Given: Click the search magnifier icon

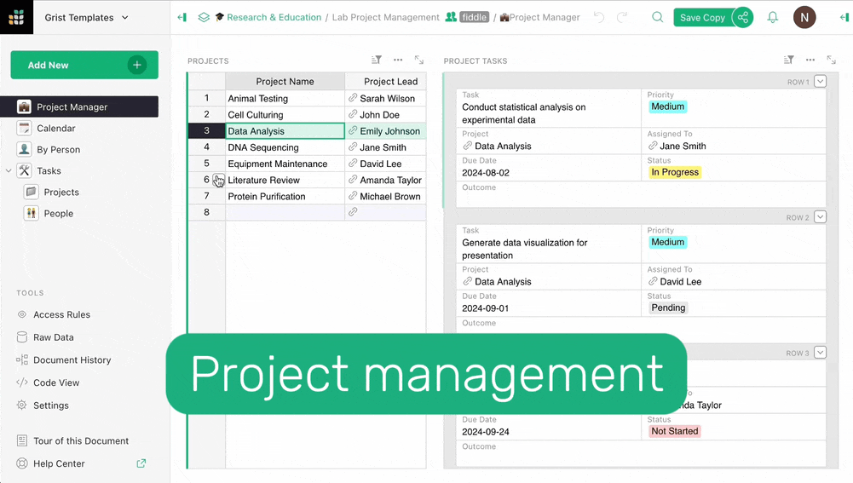Looking at the screenshot, I should (x=657, y=17).
